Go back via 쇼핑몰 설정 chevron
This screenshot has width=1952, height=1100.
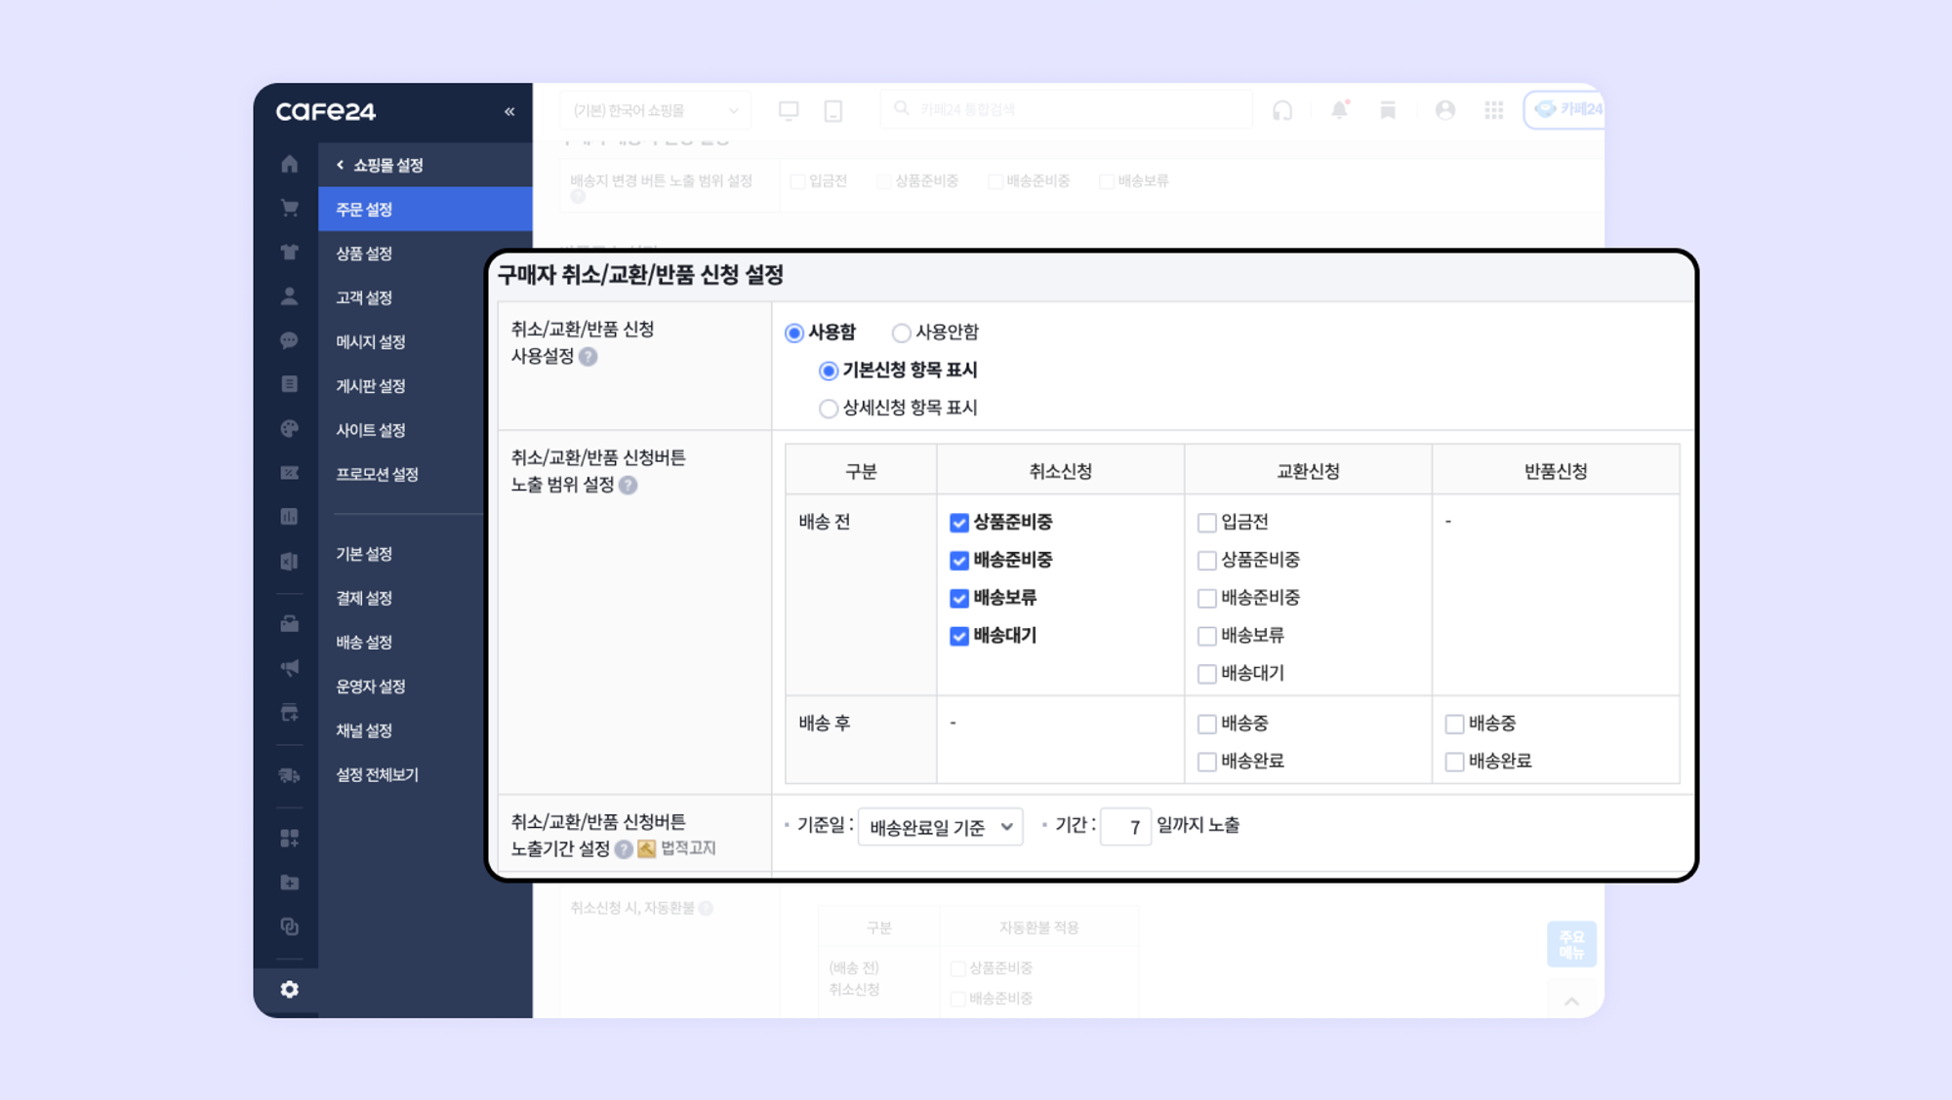(x=341, y=165)
